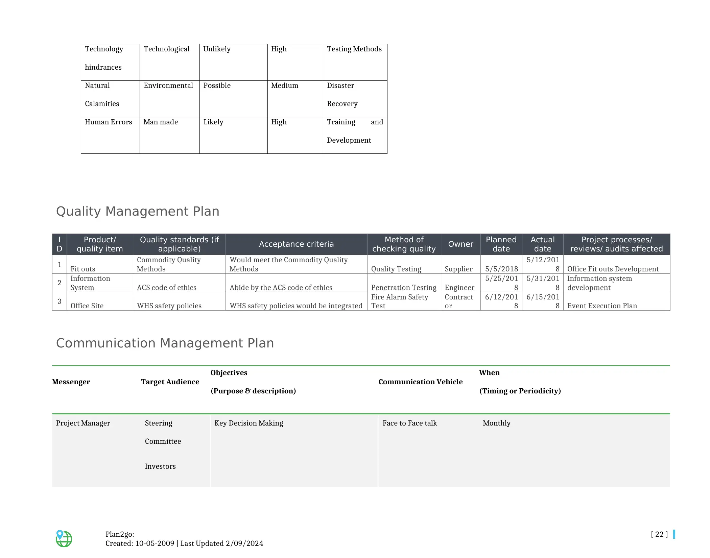This screenshot has width=710, height=558.
Task: Click 'Fire Alarm Safety Test' cell
Action: [x=404, y=301]
